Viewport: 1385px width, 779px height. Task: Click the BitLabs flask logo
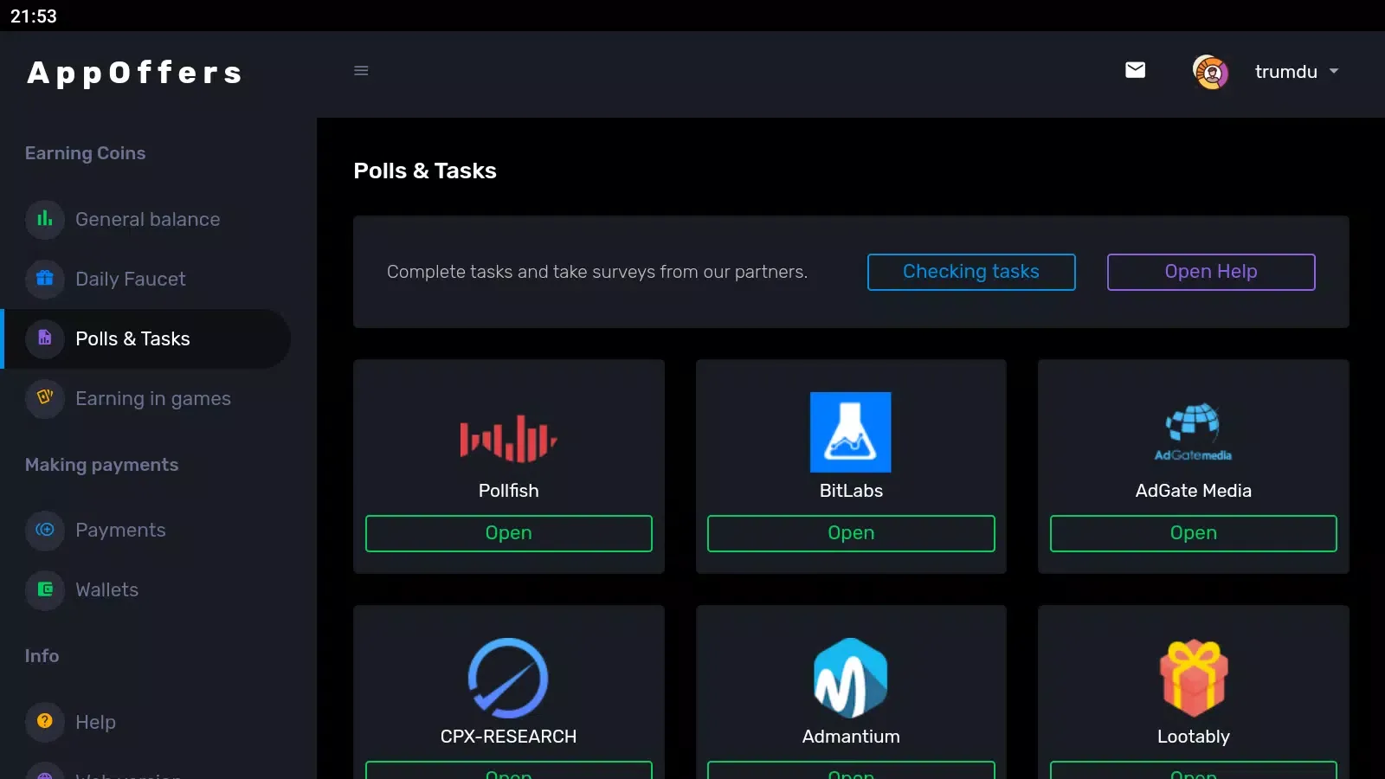tap(850, 432)
